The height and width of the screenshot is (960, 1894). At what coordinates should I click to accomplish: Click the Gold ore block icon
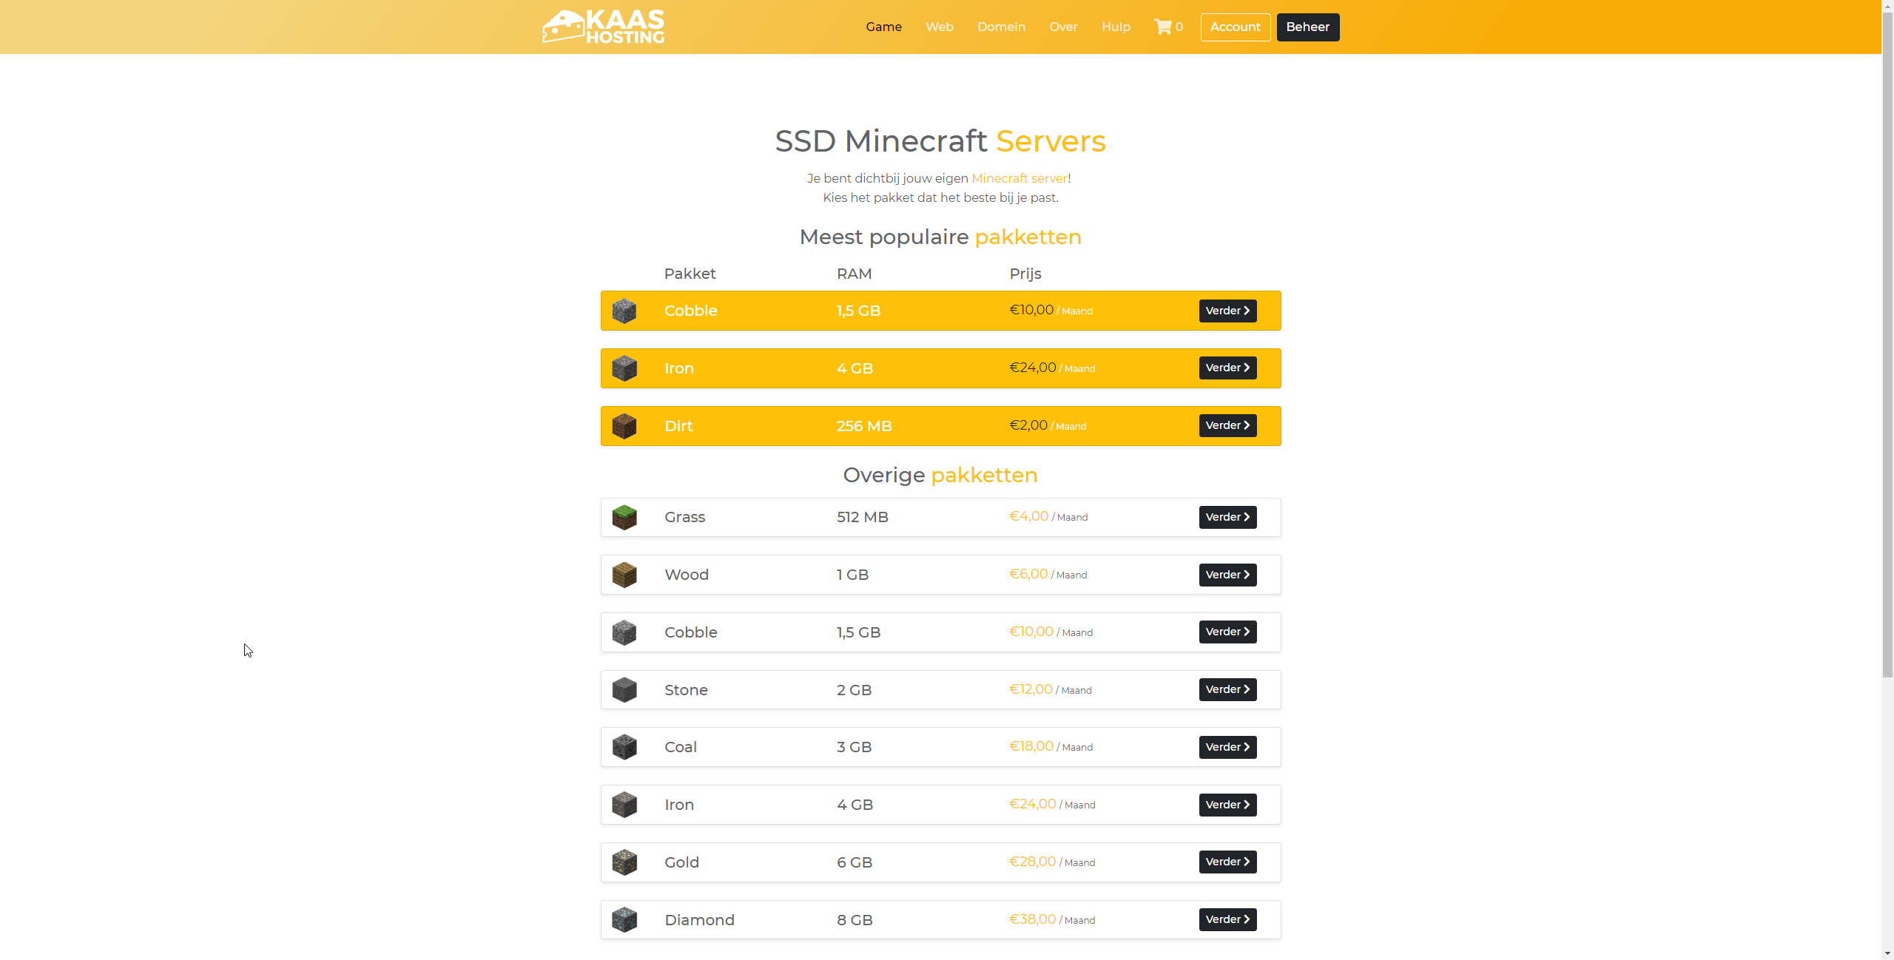click(x=624, y=862)
